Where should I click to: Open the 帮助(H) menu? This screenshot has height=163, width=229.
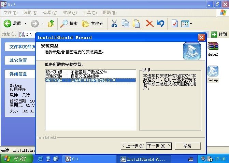click(110, 13)
